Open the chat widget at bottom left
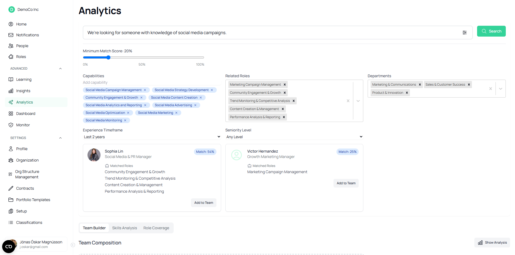This screenshot has width=515, height=255. click(x=9, y=246)
